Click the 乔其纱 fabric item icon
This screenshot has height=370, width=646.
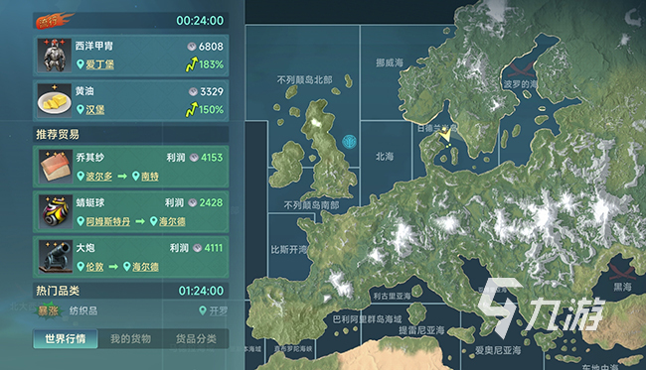pos(56,167)
